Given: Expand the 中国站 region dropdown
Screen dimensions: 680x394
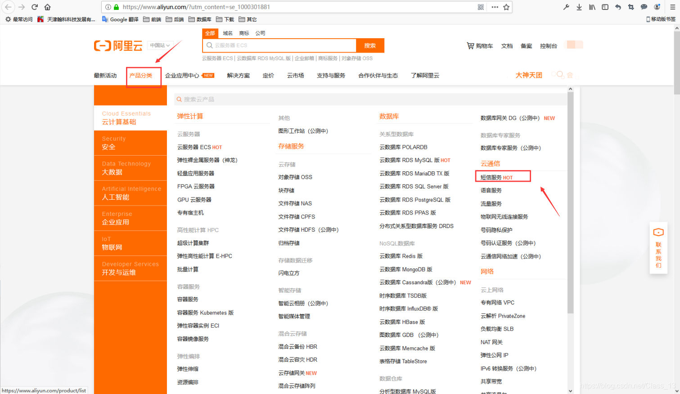Looking at the screenshot, I should (x=160, y=45).
